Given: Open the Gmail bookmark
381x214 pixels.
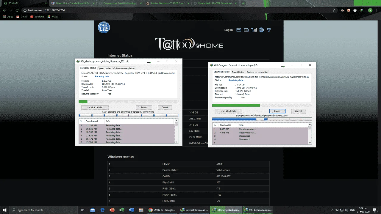Looking at the screenshot, I should (x=21, y=17).
